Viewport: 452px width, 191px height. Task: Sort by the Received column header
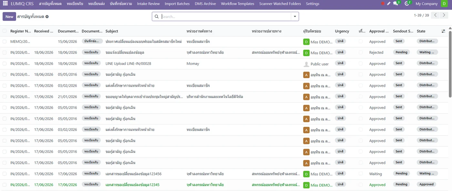pos(44,31)
